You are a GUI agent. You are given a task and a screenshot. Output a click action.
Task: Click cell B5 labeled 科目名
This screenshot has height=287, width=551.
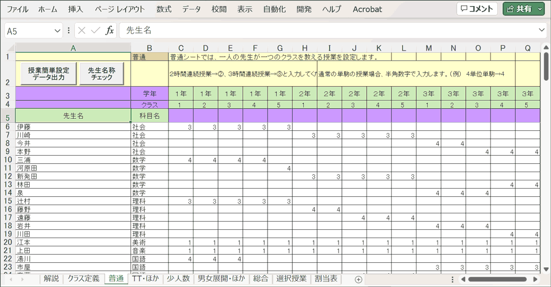150,116
